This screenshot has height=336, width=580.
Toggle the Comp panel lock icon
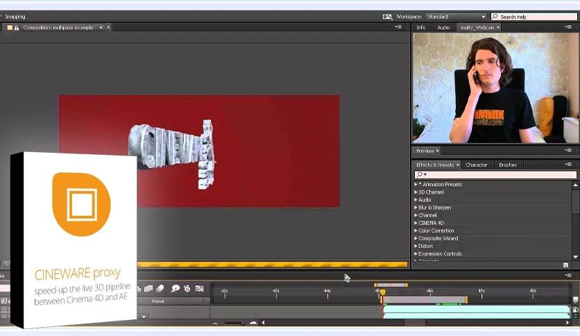coord(16,28)
